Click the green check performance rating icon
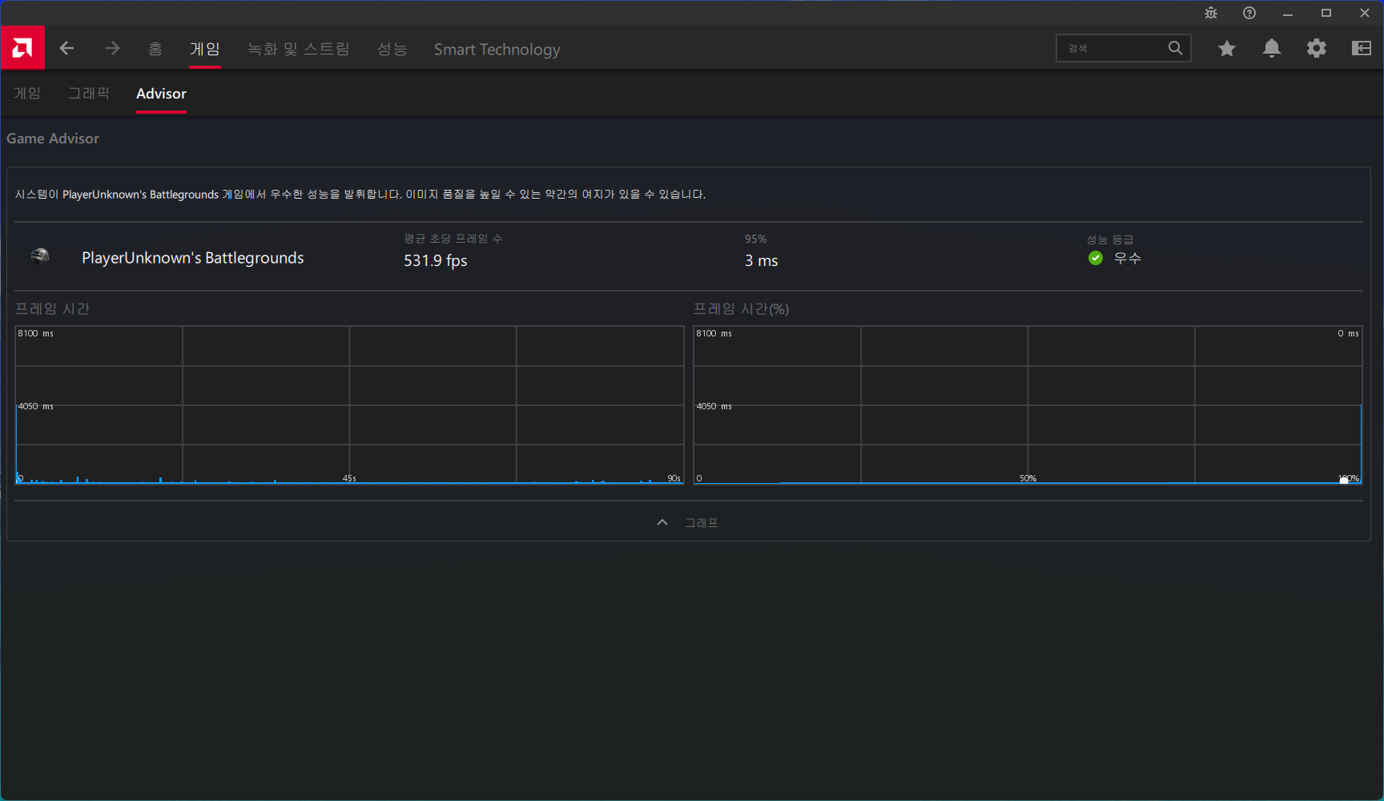 [1096, 258]
